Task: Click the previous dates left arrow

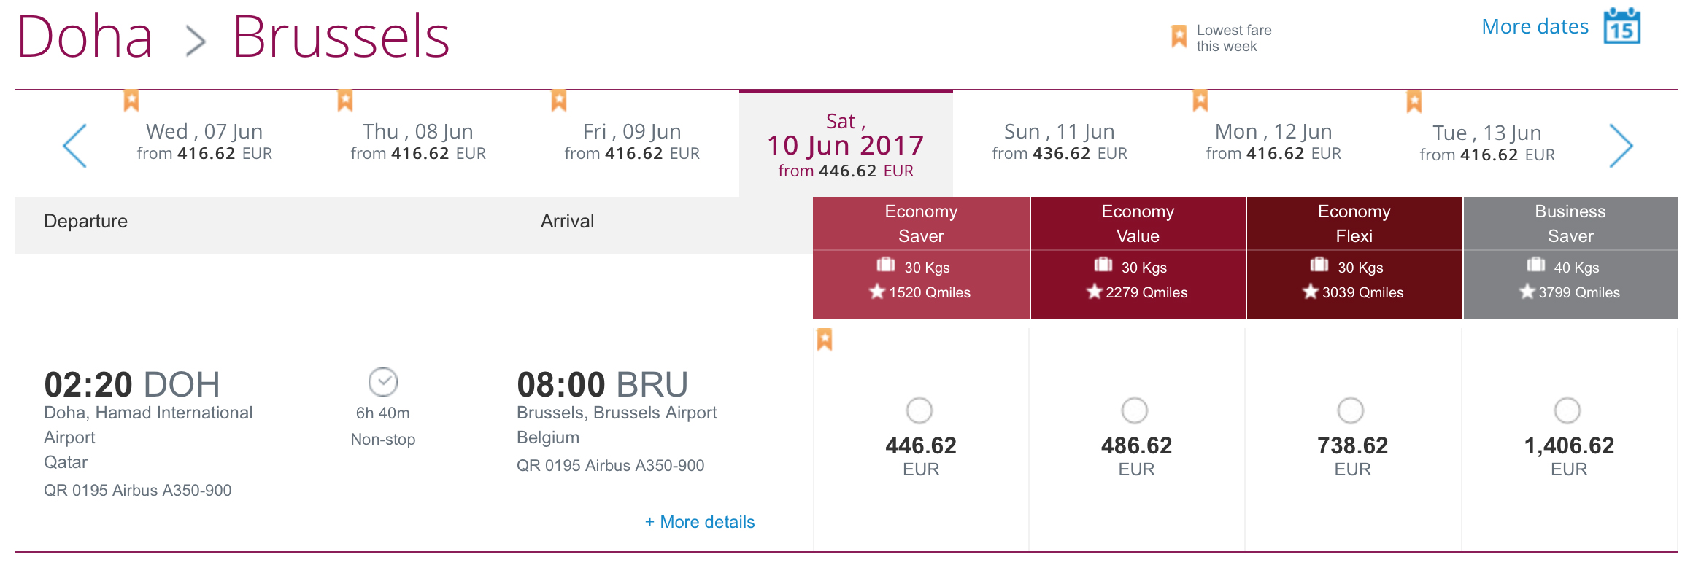Action: 75,146
